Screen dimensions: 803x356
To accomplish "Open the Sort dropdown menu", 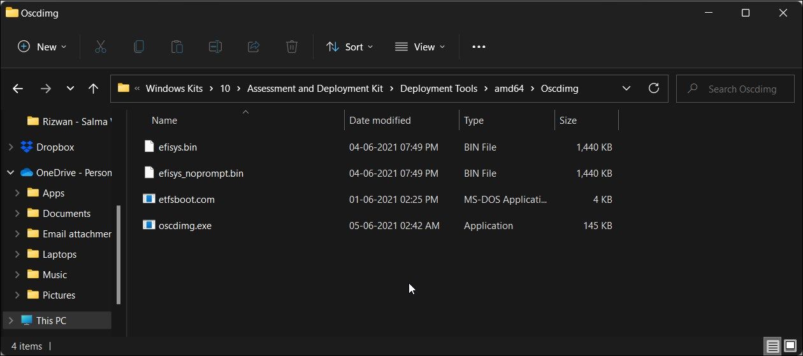I will pos(349,47).
